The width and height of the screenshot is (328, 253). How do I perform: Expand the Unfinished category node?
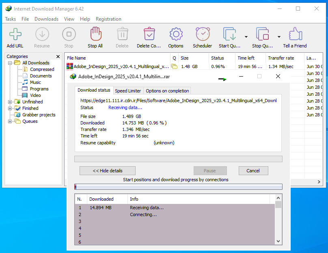click(x=10, y=102)
